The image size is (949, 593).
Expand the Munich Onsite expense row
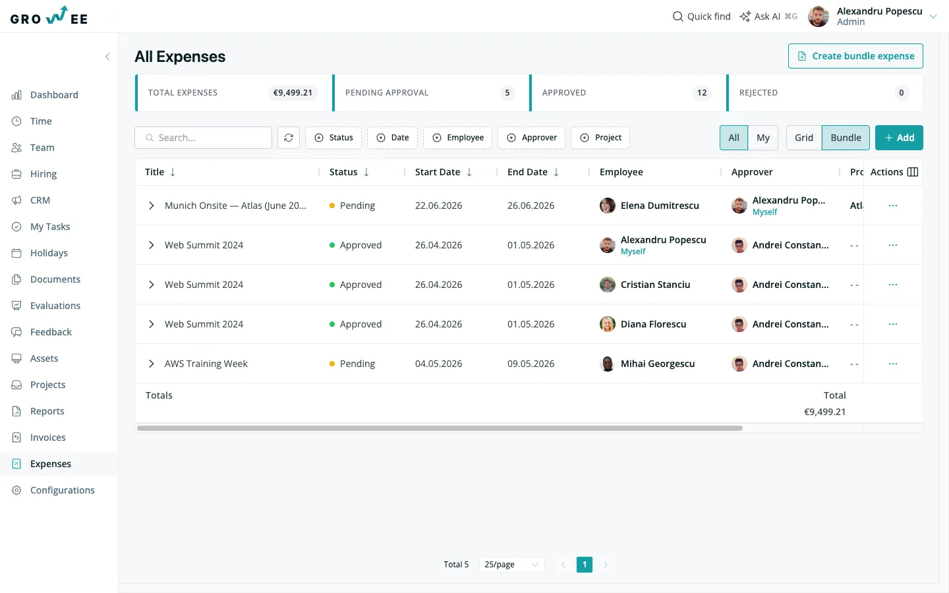(152, 206)
